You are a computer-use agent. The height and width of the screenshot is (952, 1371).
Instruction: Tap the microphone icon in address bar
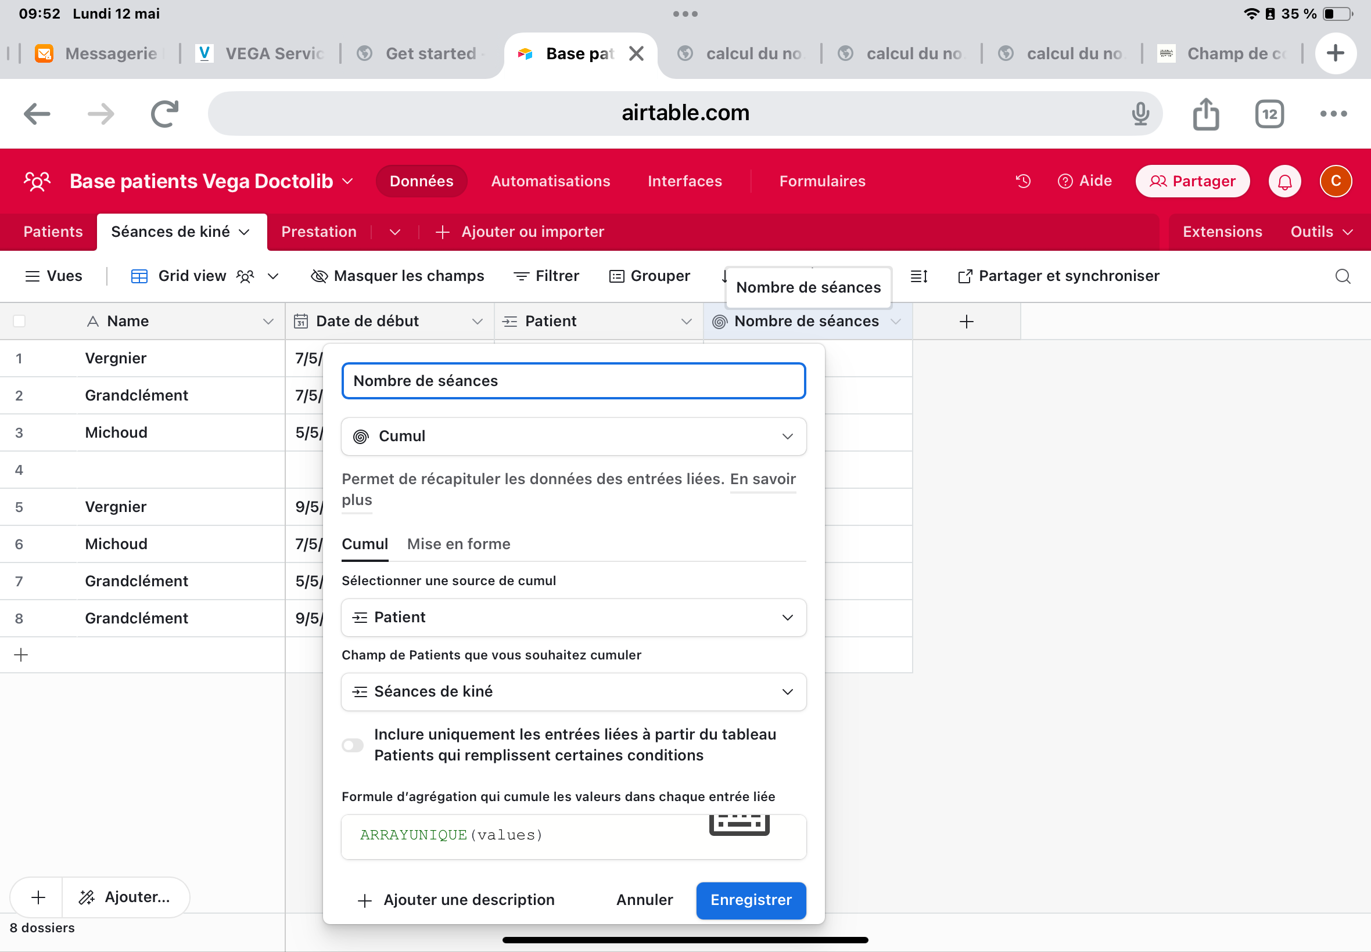point(1140,113)
